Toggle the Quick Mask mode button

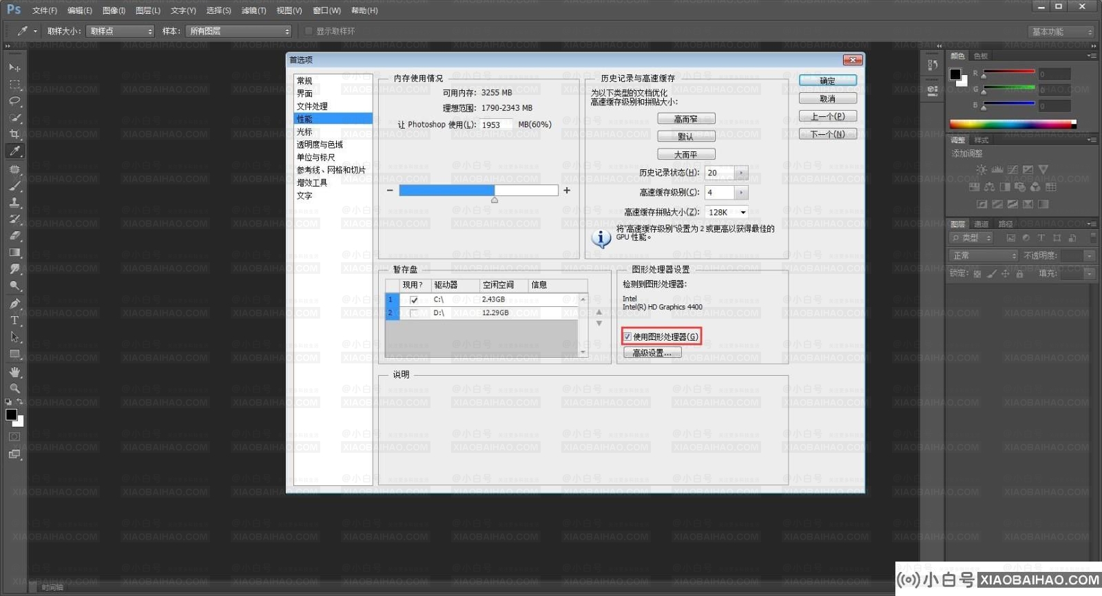coord(14,436)
